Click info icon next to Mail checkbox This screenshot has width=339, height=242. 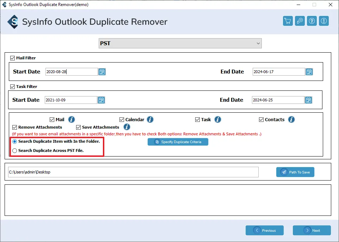tap(72, 119)
